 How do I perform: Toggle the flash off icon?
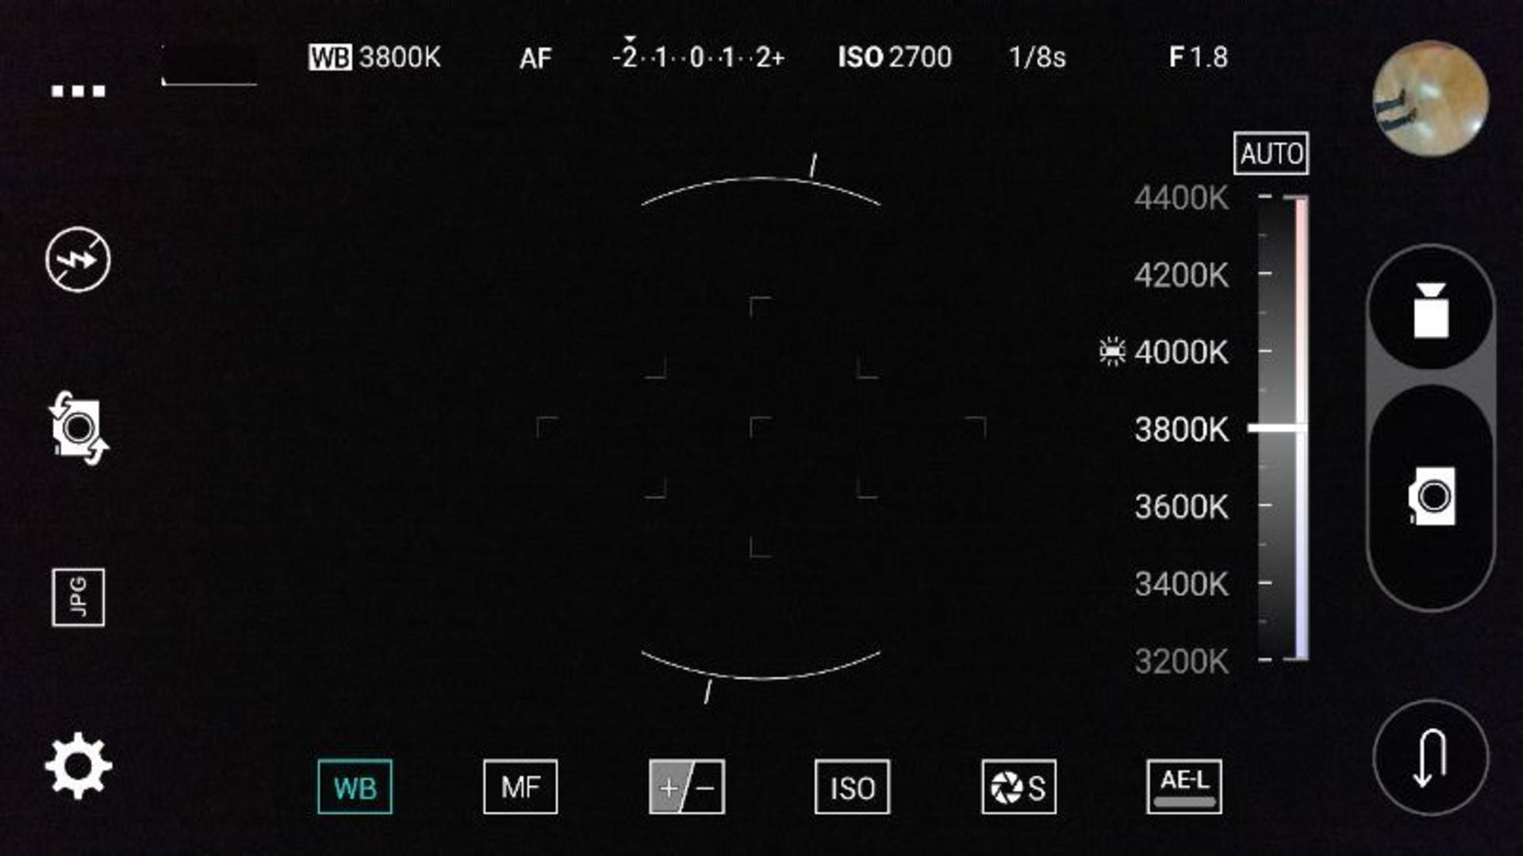(x=78, y=259)
